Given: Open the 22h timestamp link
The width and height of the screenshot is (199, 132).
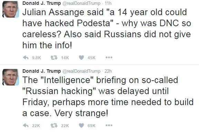Looking at the screenshot, I should tap(108, 71).
